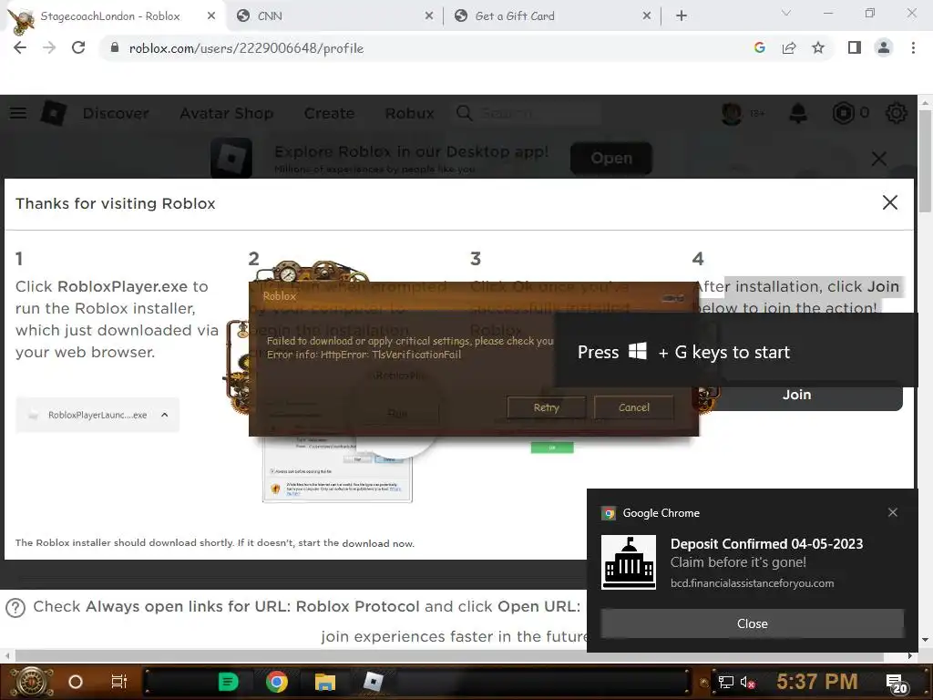Click the muted volume icon in tray

coord(747,682)
